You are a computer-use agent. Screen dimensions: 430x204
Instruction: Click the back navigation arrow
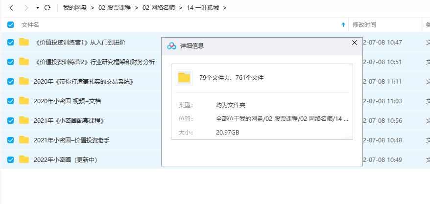11,8
